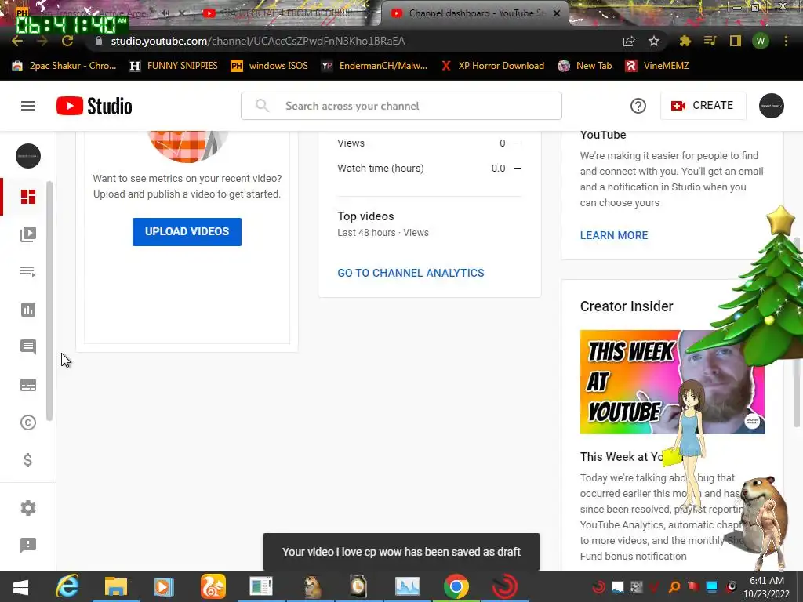
Task: Click the YouTube Studio logo
Action: click(94, 106)
